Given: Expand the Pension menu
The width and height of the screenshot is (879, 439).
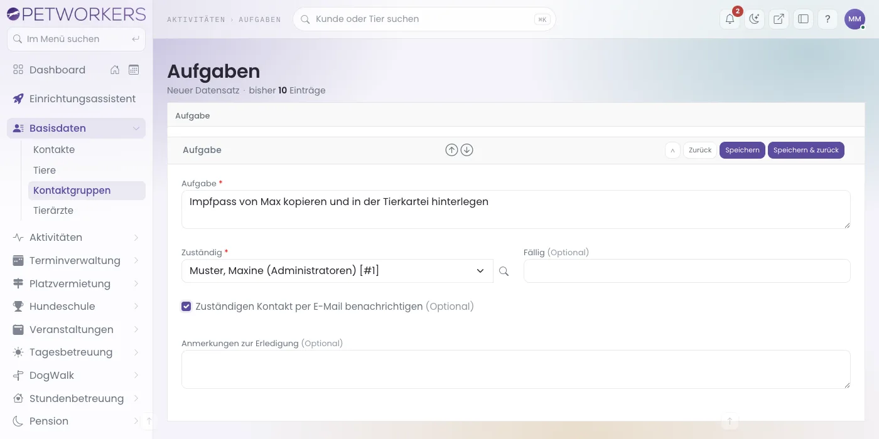Looking at the screenshot, I should (x=136, y=421).
